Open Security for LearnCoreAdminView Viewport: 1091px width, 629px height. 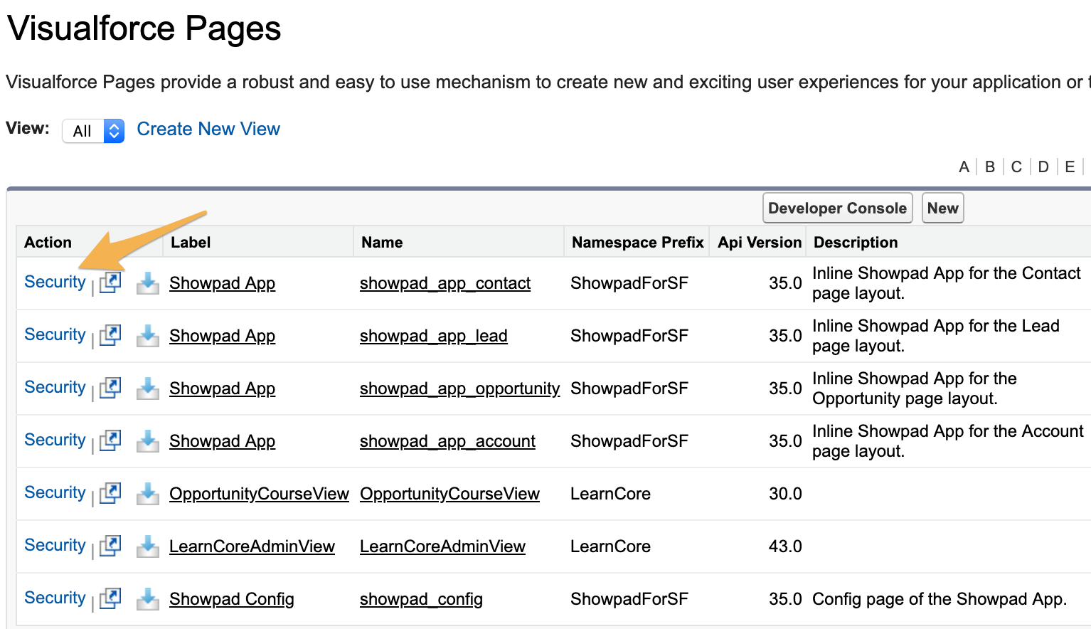(55, 545)
